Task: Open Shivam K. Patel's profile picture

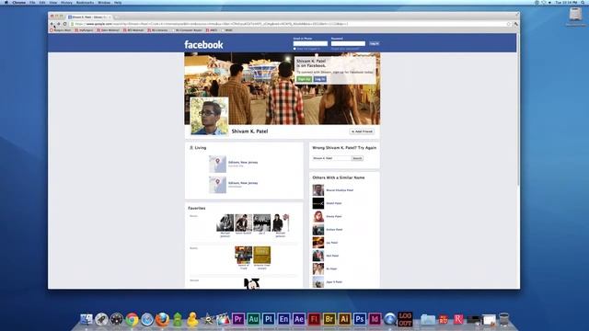Action: click(209, 116)
